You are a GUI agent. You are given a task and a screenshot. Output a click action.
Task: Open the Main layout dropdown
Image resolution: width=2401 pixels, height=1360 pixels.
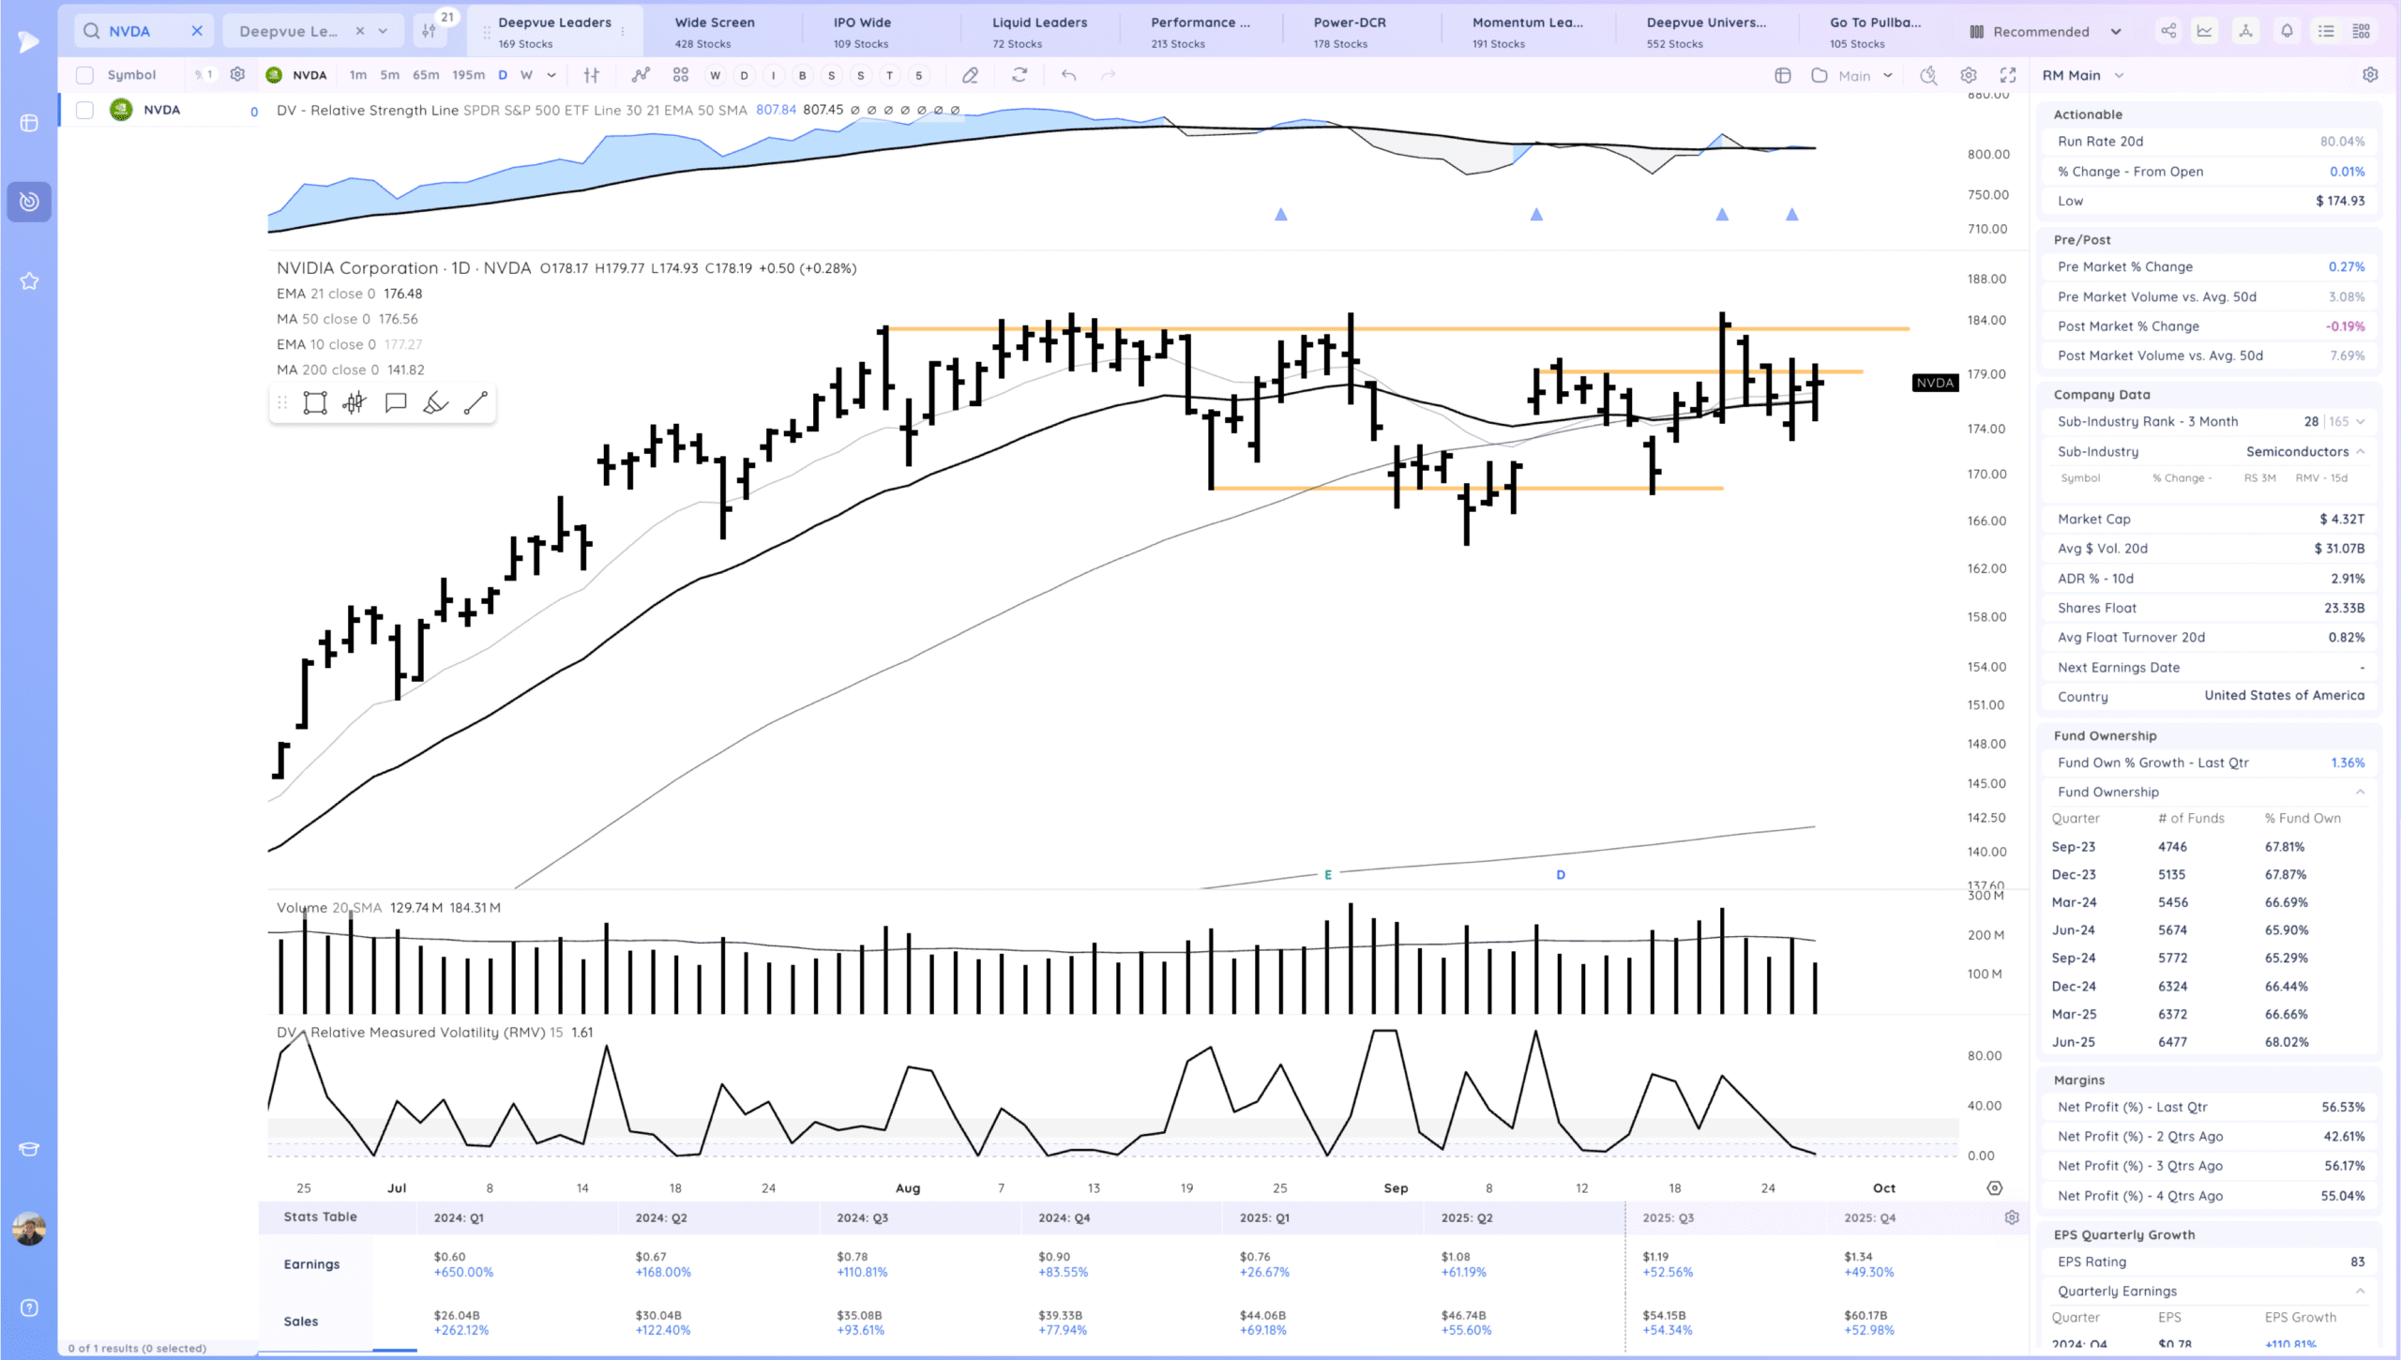pos(1851,75)
